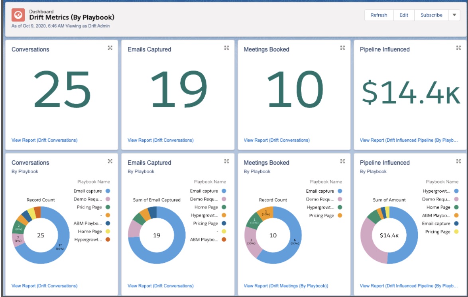Click the Drift Metrics (By Playbook) title
The image size is (468, 297).
point(72,17)
